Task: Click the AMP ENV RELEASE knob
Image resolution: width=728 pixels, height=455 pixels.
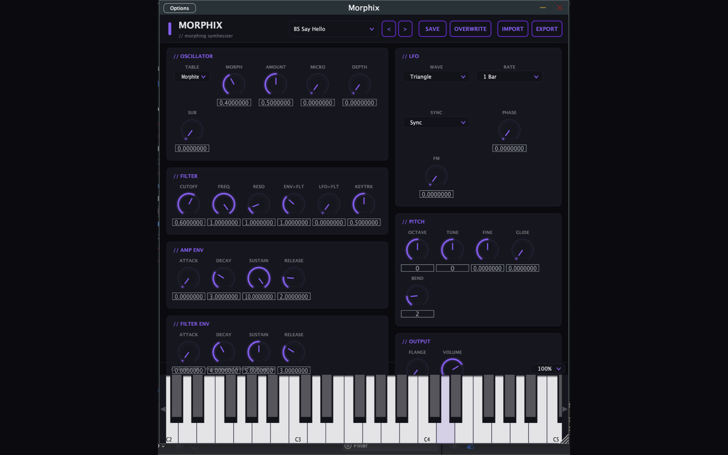Action: click(293, 278)
